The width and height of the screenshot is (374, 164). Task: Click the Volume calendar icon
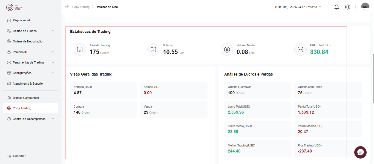click(153, 50)
